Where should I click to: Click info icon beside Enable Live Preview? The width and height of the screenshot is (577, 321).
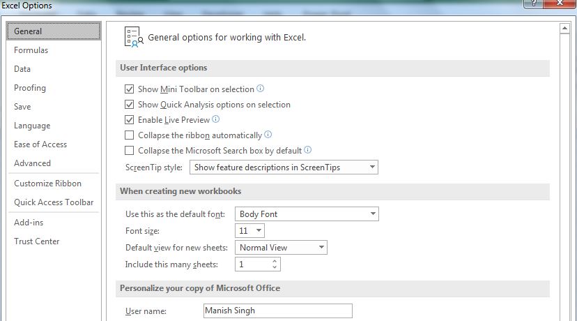[215, 119]
